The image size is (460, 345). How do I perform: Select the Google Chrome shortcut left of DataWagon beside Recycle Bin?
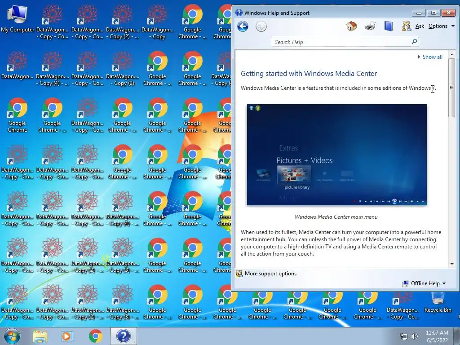click(367, 306)
